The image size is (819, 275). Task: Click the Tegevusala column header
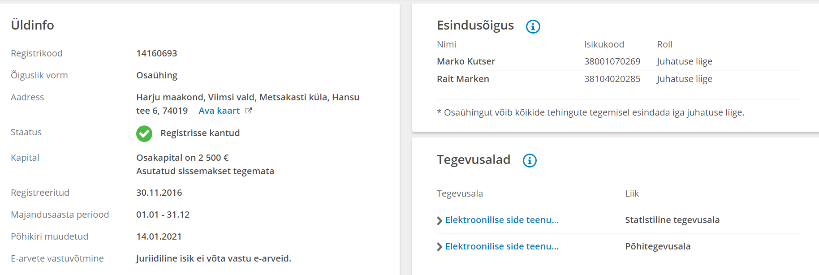[x=460, y=193]
